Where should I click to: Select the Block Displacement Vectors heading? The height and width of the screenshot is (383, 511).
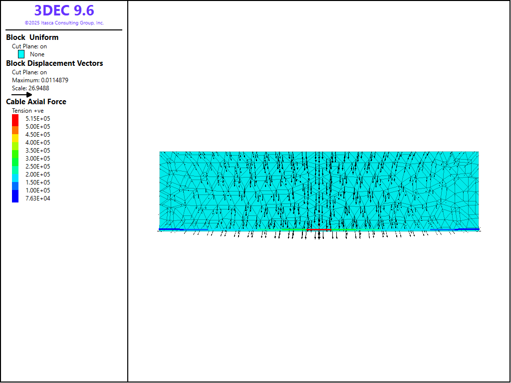point(54,63)
